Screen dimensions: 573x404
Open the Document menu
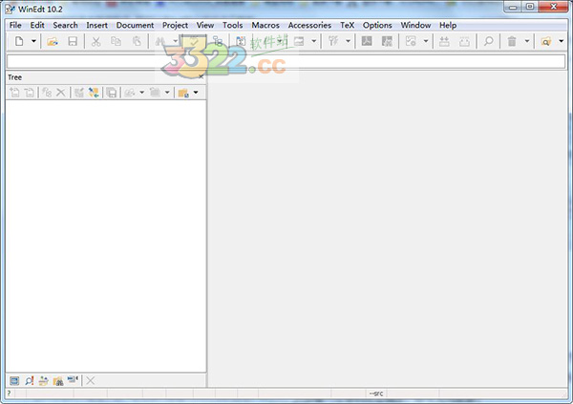coord(135,25)
